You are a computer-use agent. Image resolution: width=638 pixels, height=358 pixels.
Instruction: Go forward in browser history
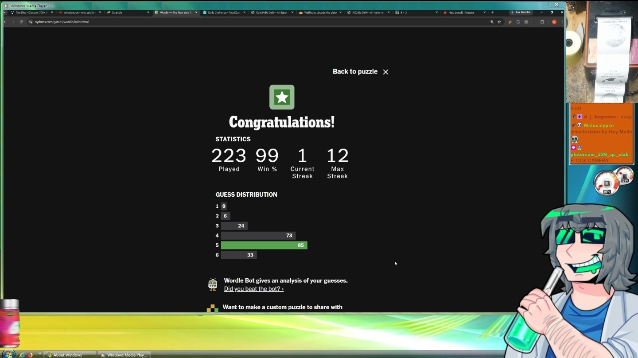tap(13, 22)
